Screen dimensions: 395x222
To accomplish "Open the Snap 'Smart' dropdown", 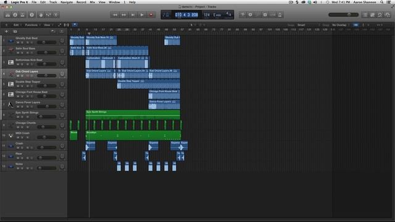I will pos(309,25).
